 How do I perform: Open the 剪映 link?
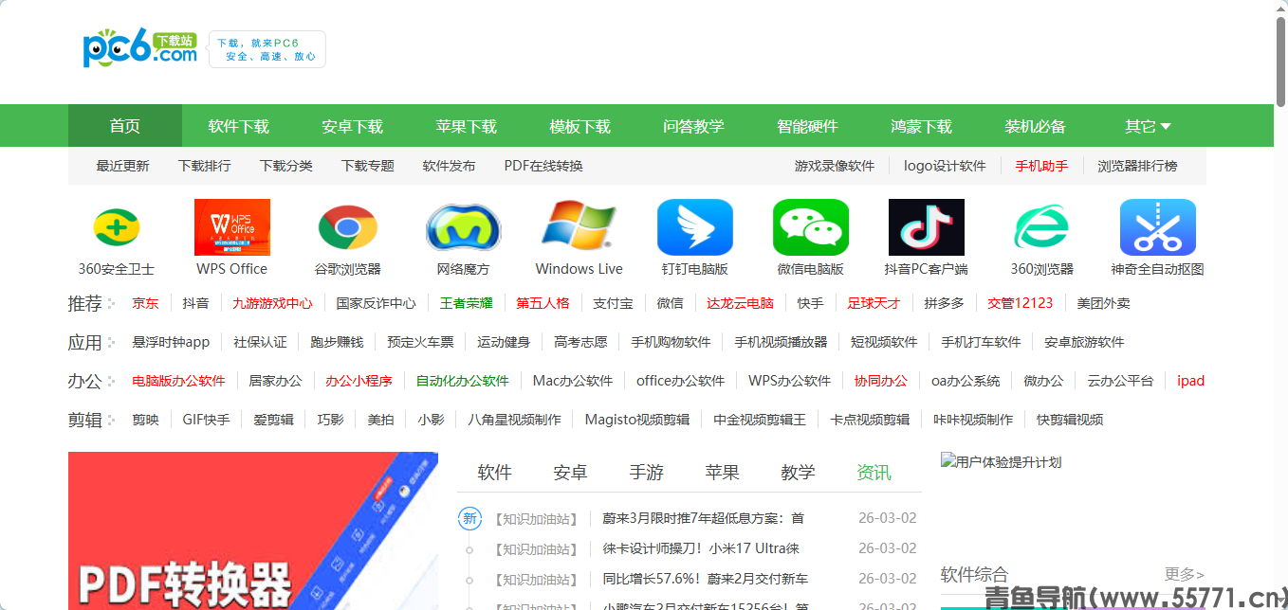(146, 420)
